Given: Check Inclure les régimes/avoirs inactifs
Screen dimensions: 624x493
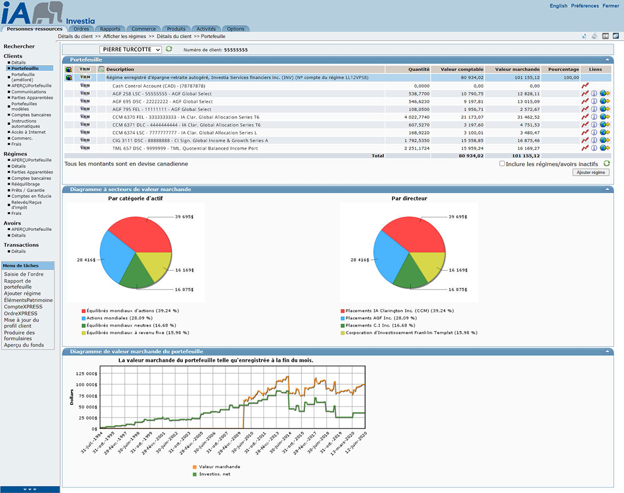Looking at the screenshot, I should (502, 164).
